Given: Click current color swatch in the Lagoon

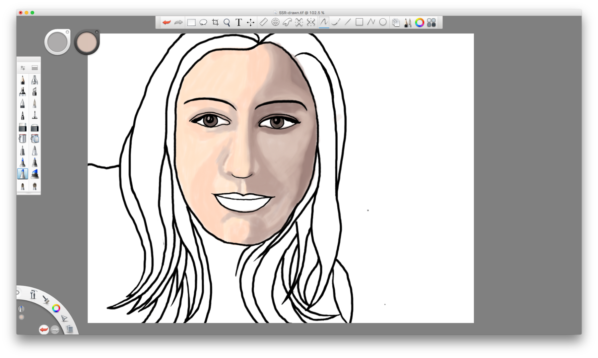Looking at the screenshot, I should 22,317.
